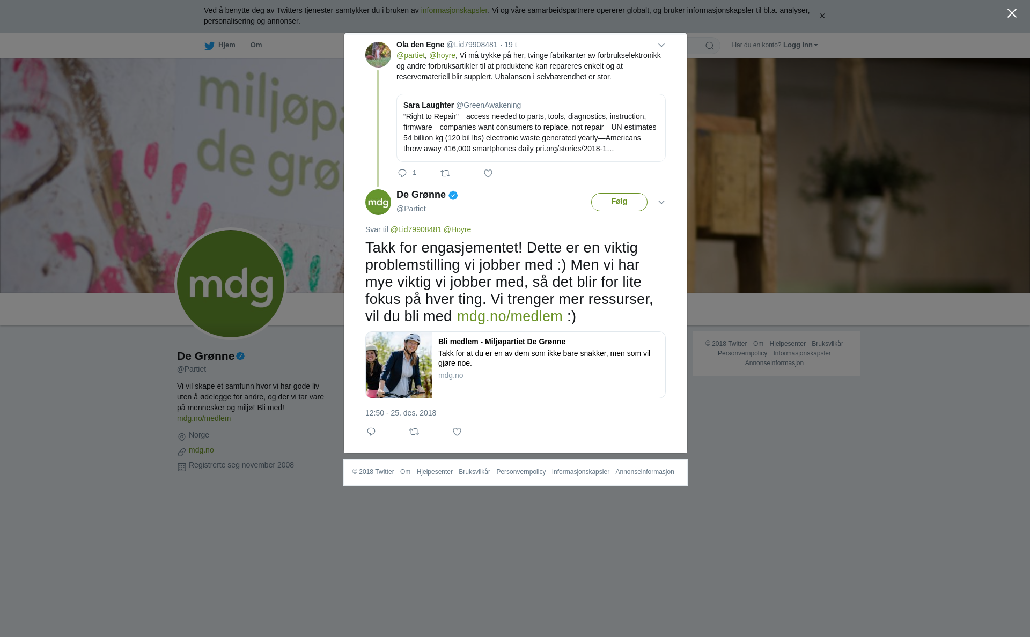Open De Grønne tweet avatar
Screen dimensions: 1030x637
click(x=378, y=202)
